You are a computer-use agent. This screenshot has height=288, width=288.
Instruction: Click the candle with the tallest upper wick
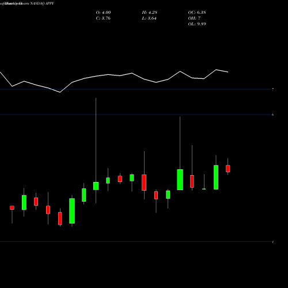pos(96,186)
